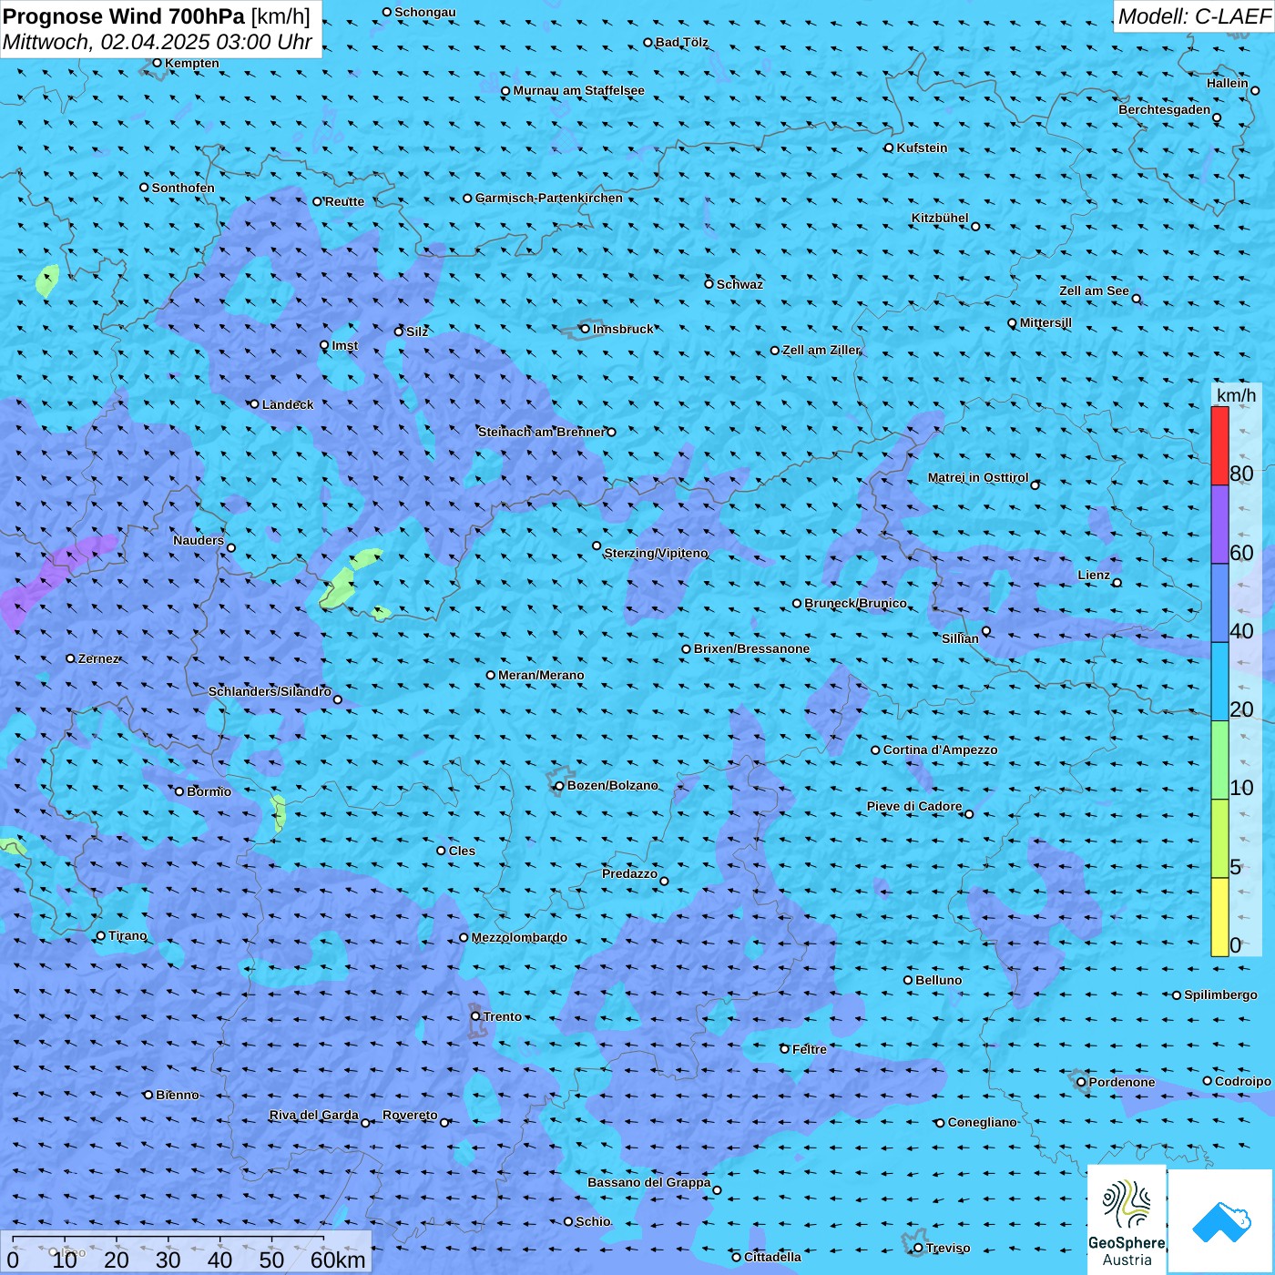The height and width of the screenshot is (1275, 1275).
Task: Click the date 'Mittwoch, 02.04.2025 03:00 Uhr'
Action: tap(158, 42)
